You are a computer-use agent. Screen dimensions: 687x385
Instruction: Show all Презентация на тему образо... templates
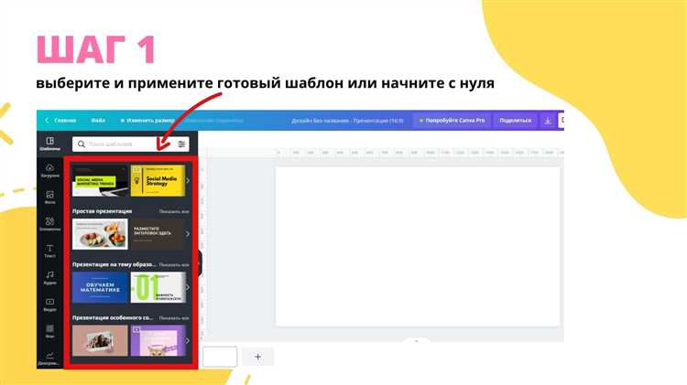pyautogui.click(x=174, y=264)
